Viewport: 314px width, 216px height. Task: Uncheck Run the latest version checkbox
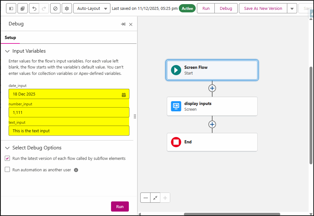click(x=7, y=158)
